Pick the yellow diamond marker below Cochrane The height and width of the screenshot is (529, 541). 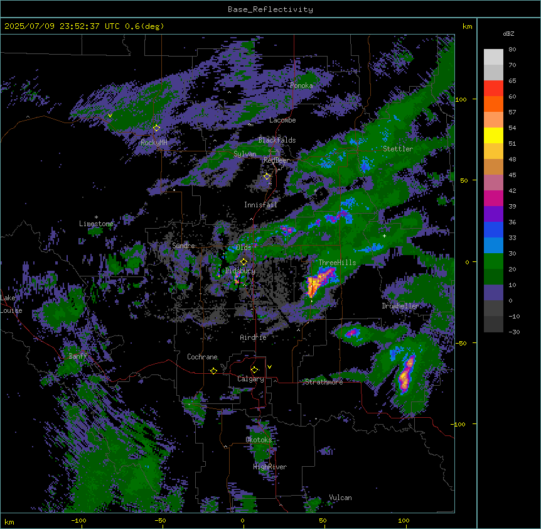[x=213, y=371]
